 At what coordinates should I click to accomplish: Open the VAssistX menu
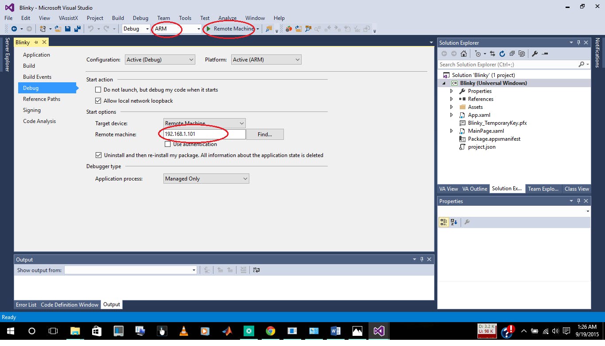tap(68, 18)
